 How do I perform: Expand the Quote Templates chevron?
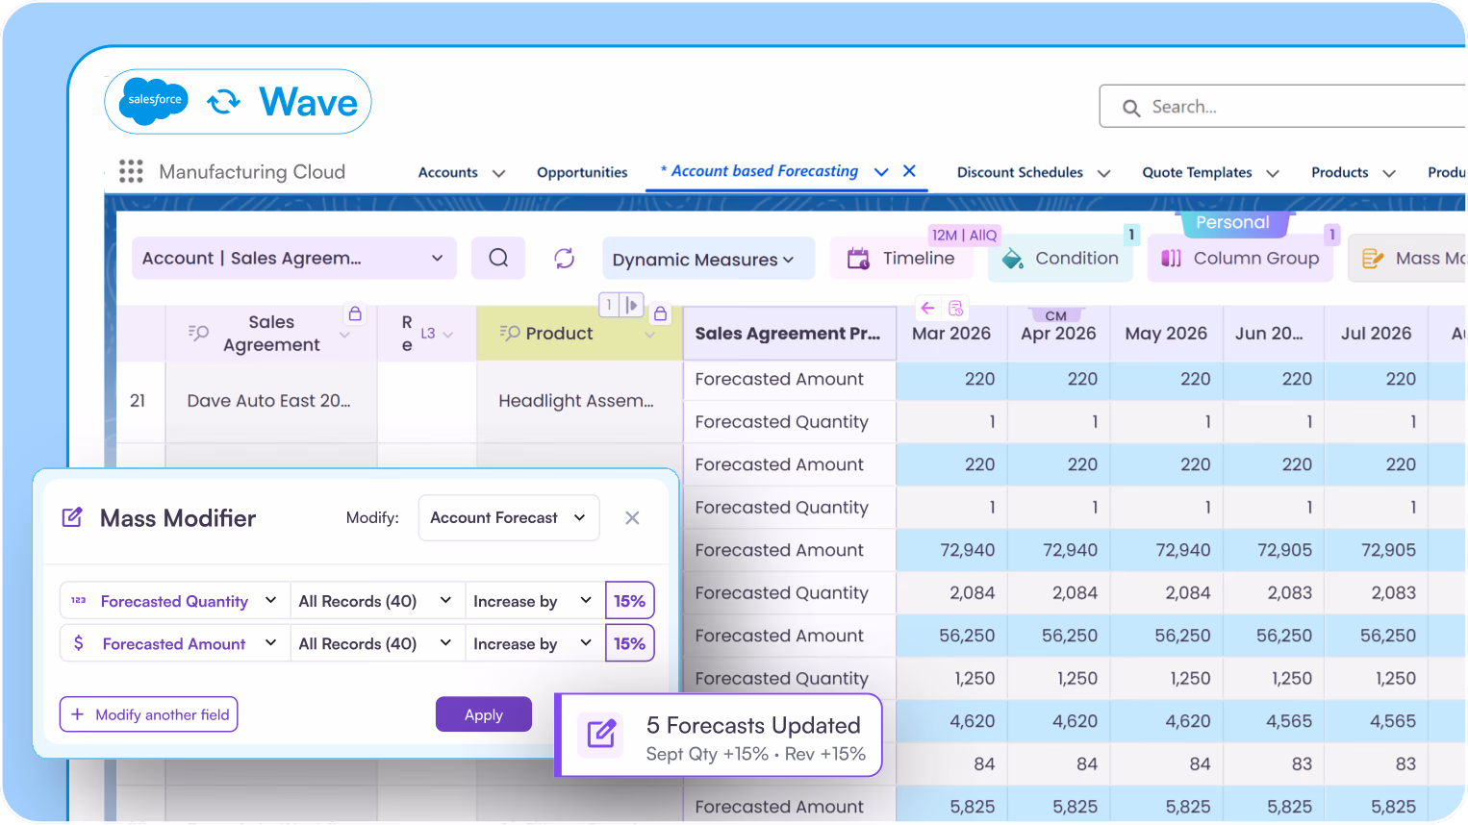1273,173
